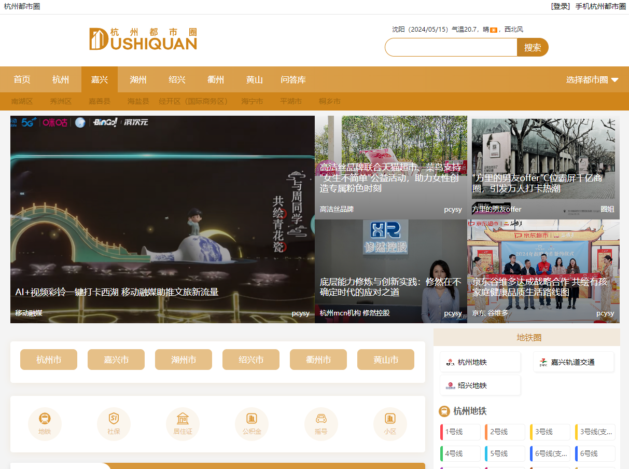This screenshot has height=469, width=629.
Task: Click the 绍兴地铁 logo link
Action: 480,385
